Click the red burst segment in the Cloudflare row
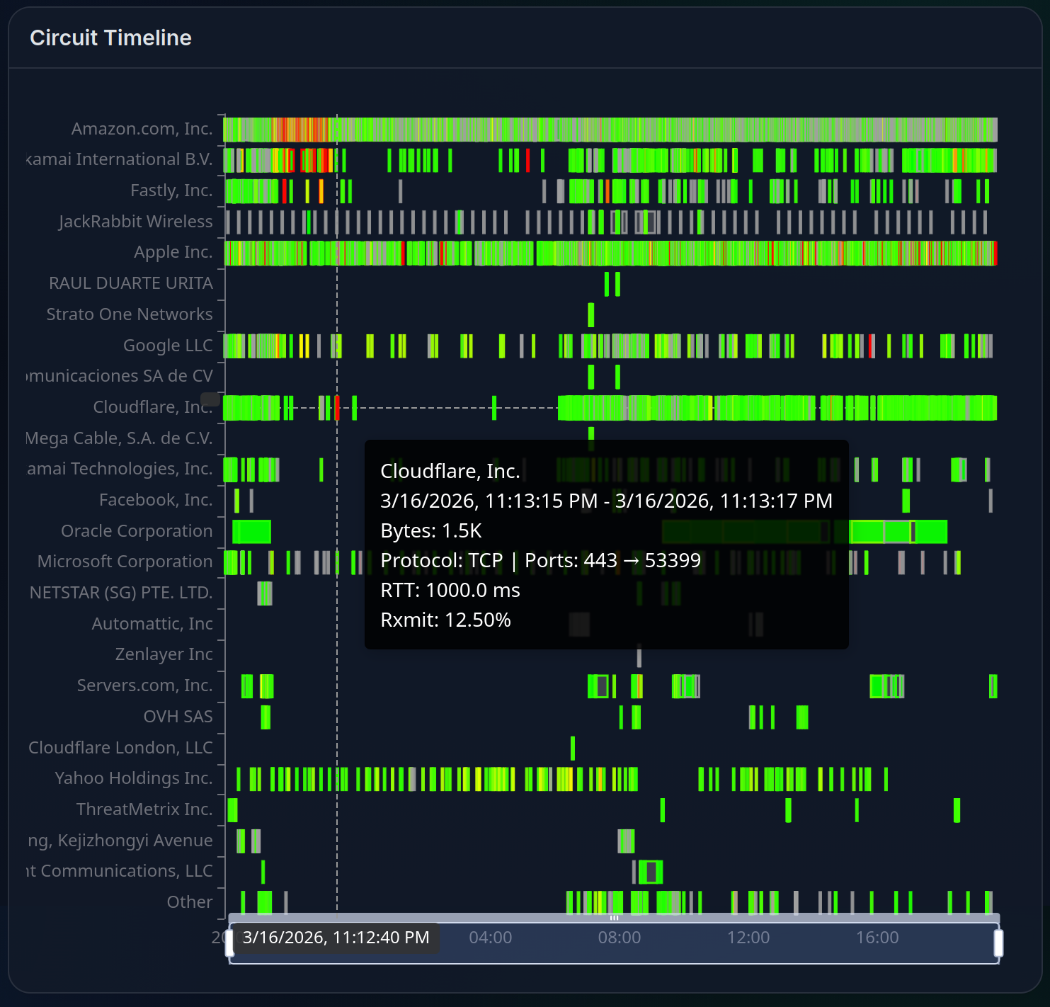This screenshot has width=1050, height=1007. point(338,409)
